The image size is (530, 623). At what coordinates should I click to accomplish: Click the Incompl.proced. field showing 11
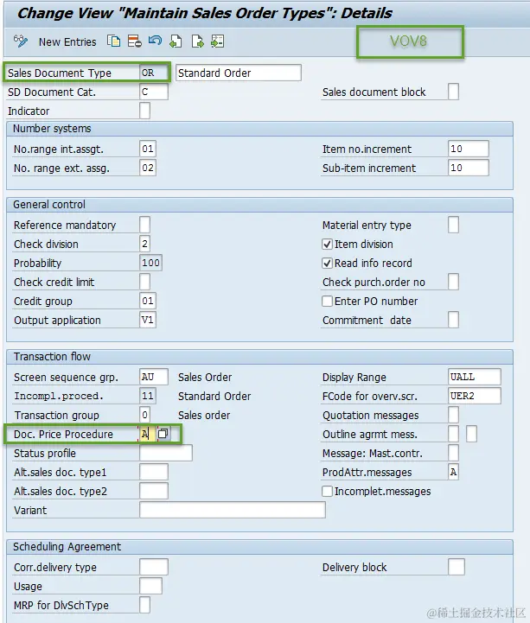tap(148, 396)
